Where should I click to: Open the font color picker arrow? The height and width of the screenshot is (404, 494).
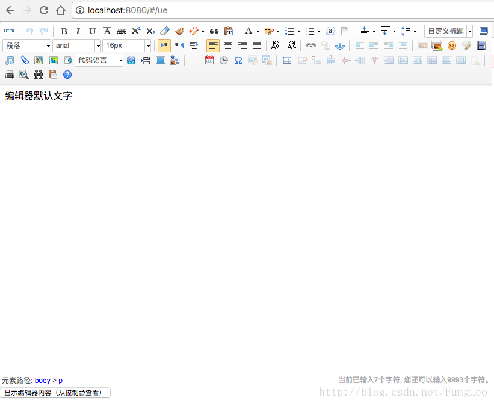coord(258,31)
